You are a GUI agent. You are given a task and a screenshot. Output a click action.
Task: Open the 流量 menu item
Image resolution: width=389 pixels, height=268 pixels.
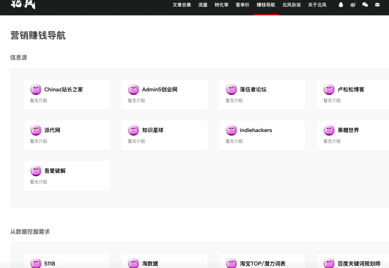(x=203, y=5)
